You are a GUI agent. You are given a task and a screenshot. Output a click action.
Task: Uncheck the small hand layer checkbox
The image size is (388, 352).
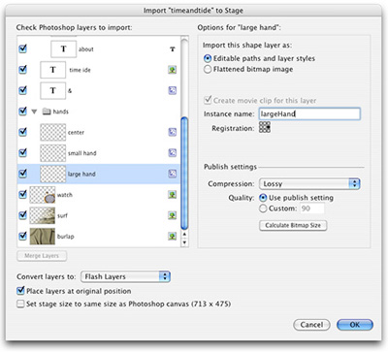(x=22, y=152)
